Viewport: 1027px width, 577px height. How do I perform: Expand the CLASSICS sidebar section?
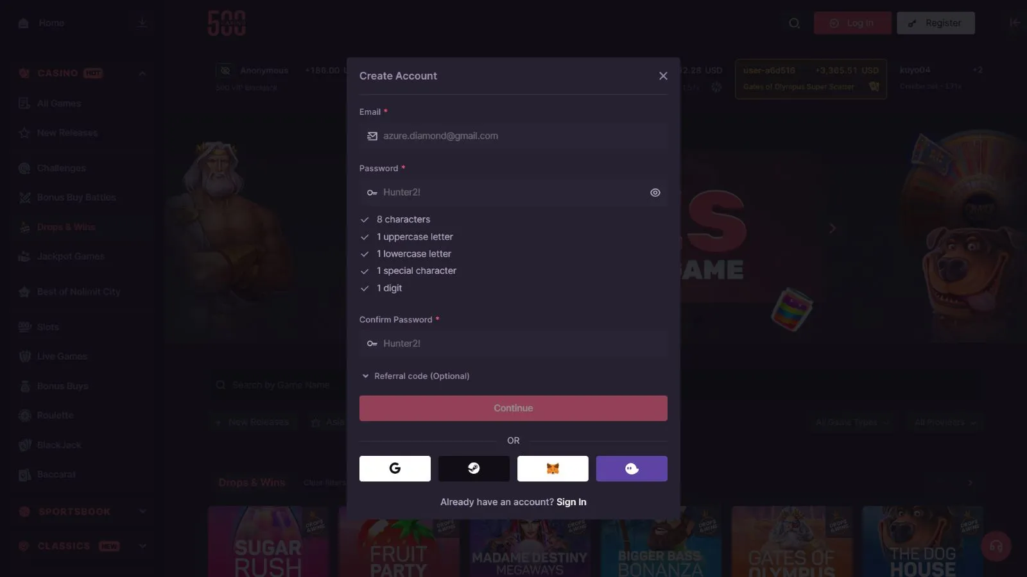142,546
